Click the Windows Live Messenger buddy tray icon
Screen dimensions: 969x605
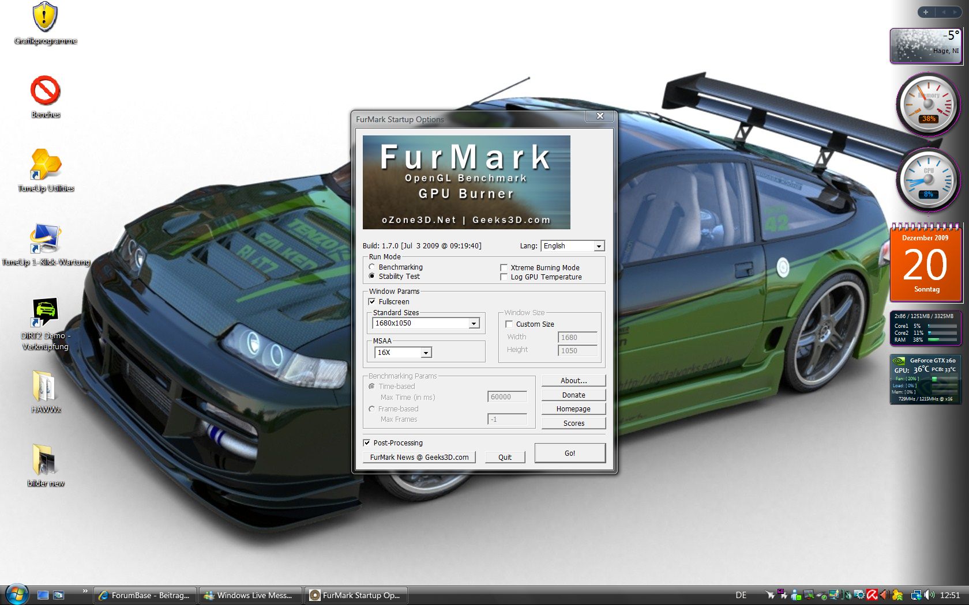(x=796, y=595)
